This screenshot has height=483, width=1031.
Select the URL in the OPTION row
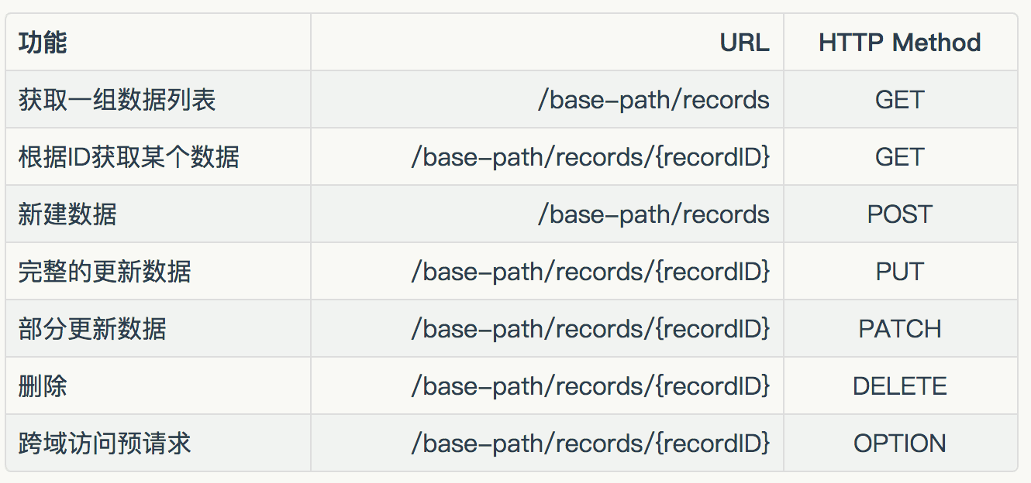coord(591,444)
